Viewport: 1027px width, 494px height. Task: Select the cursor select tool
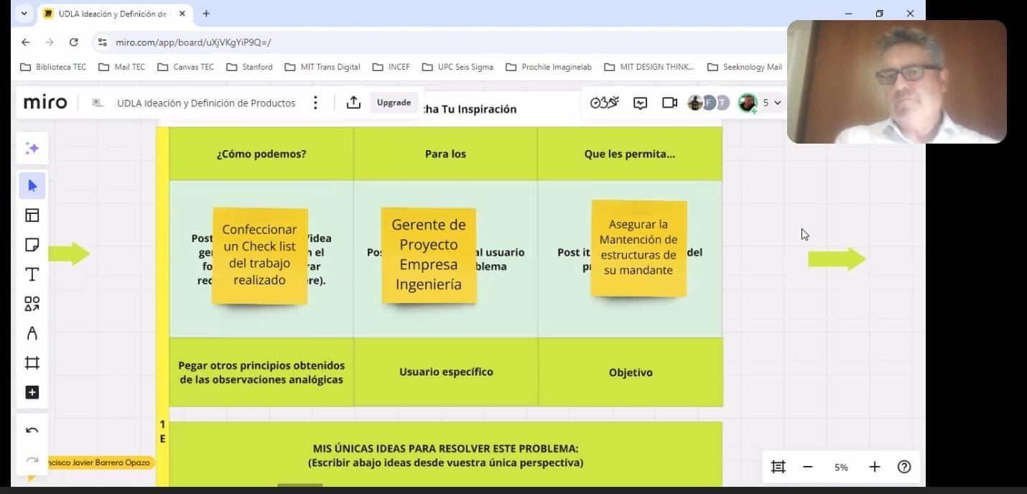click(32, 186)
